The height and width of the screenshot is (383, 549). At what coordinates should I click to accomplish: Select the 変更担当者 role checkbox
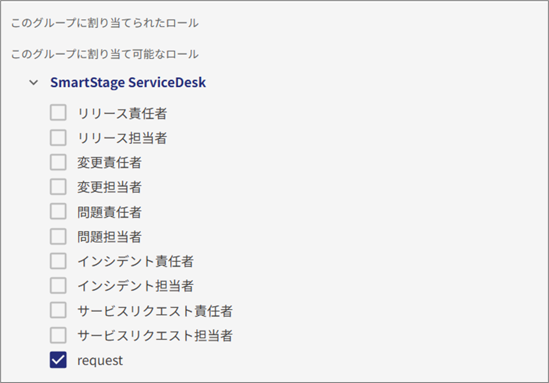click(x=58, y=187)
